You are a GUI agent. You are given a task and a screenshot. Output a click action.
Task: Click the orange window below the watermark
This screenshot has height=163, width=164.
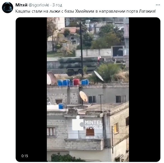(x=90, y=132)
